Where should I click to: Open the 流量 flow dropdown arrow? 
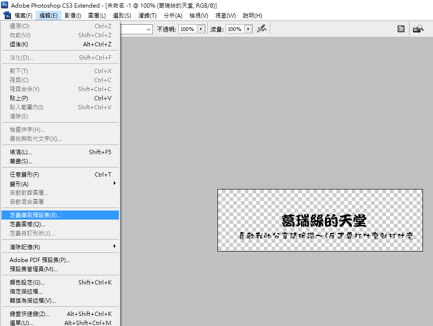click(x=249, y=29)
